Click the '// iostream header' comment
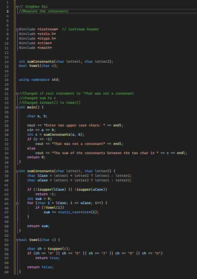 [x=80, y=29]
